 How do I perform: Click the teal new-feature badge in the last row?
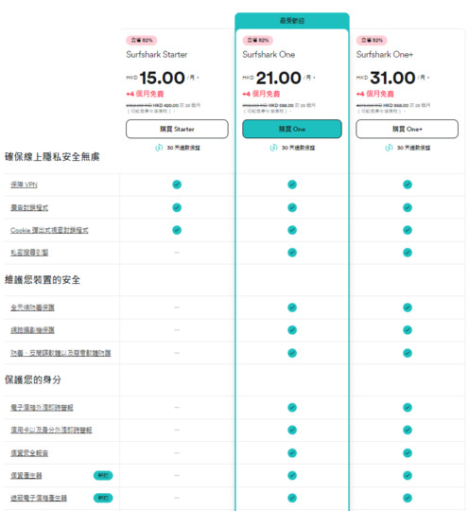103,498
